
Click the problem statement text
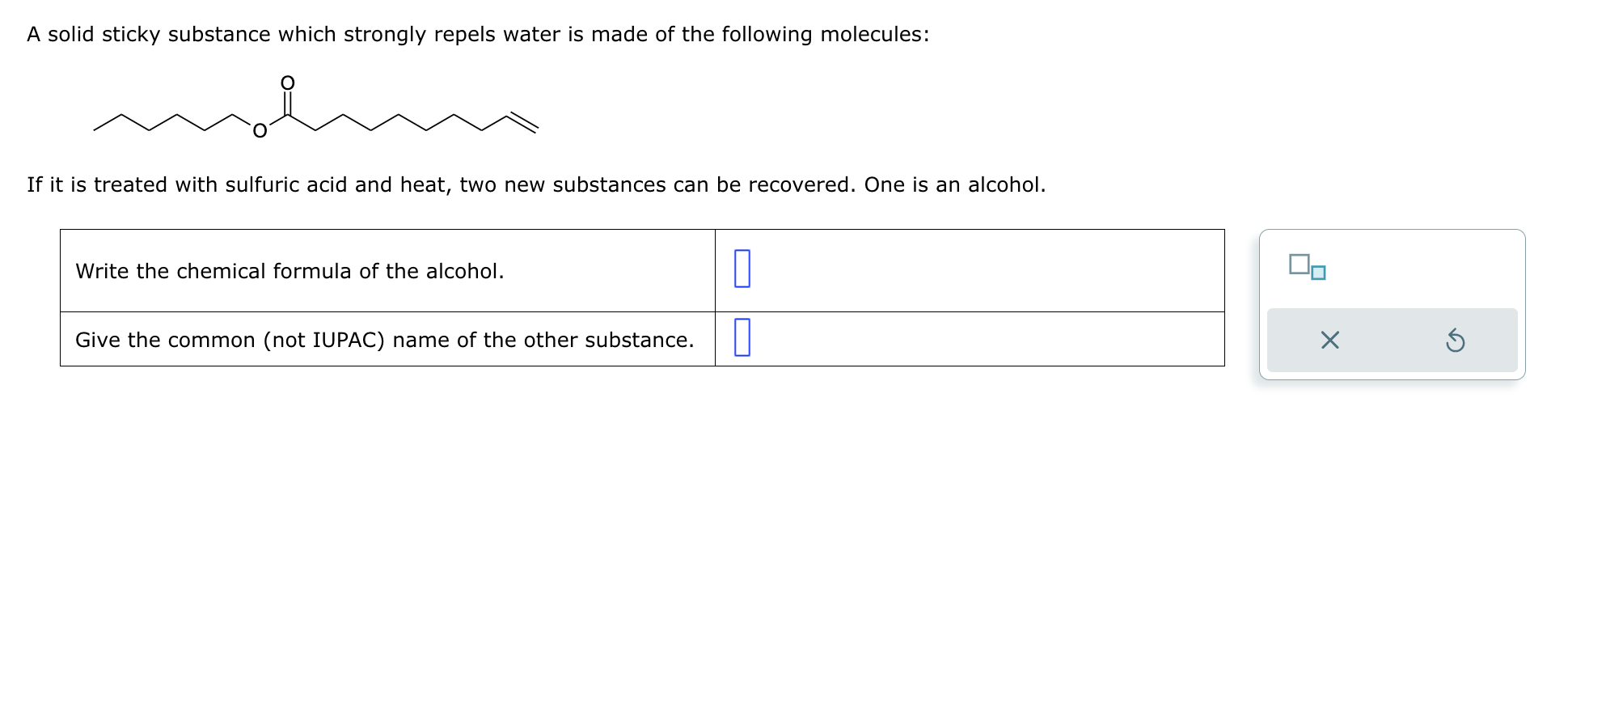pos(477,34)
